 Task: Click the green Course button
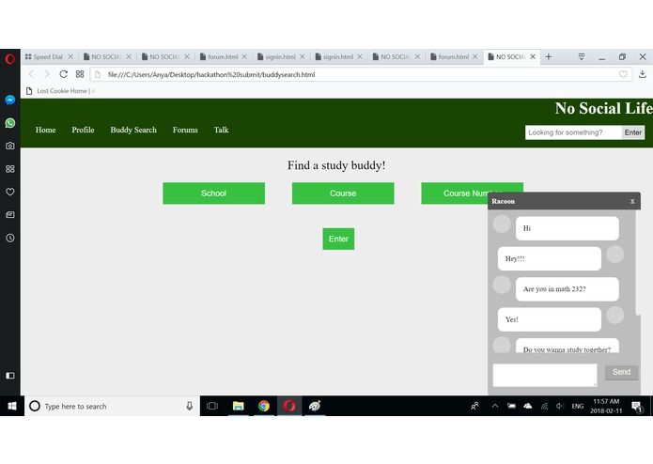(343, 193)
